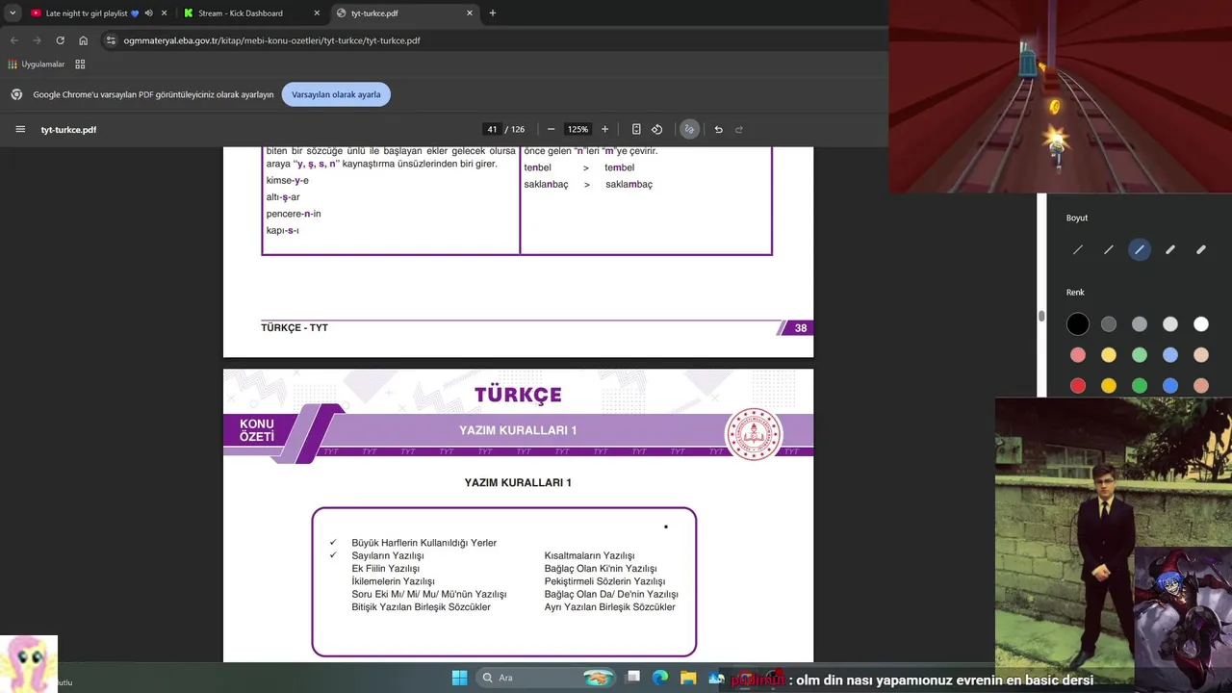The width and height of the screenshot is (1232, 693).
Task: Select the thinnest brush size
Action: tap(1078, 249)
